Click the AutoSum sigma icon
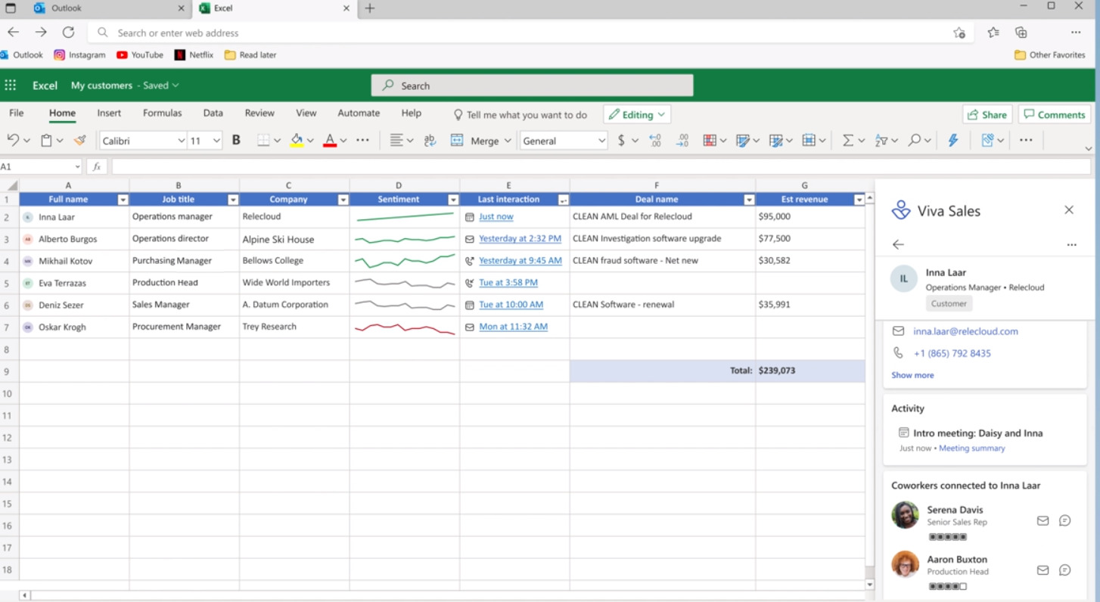 tap(847, 141)
